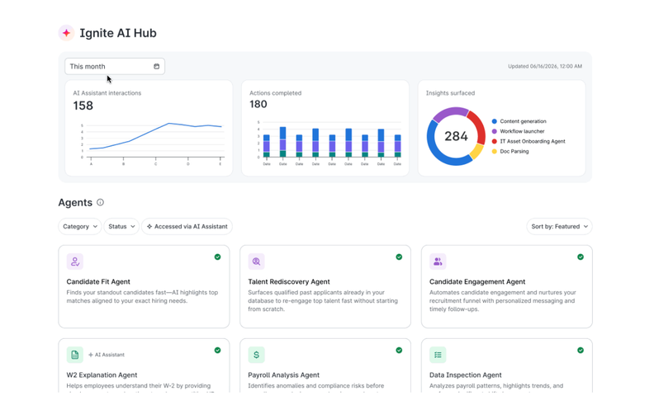Click the purple Workflow launcher legend dot
The image size is (654, 405).
click(495, 131)
